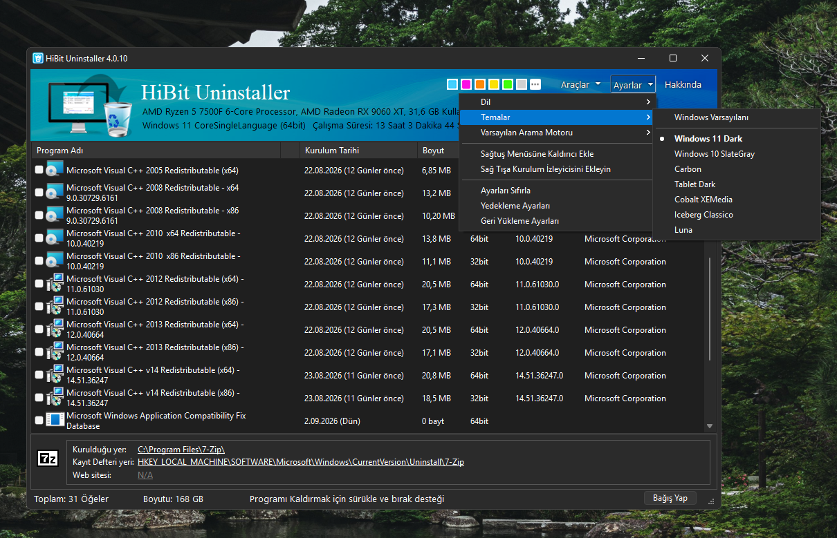
Task: Open the C:\Program Files\7-Zip\ install location link
Action: 181,450
